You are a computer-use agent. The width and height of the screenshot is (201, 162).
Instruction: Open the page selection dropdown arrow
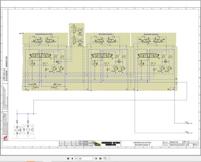pyautogui.click(x=93, y=159)
